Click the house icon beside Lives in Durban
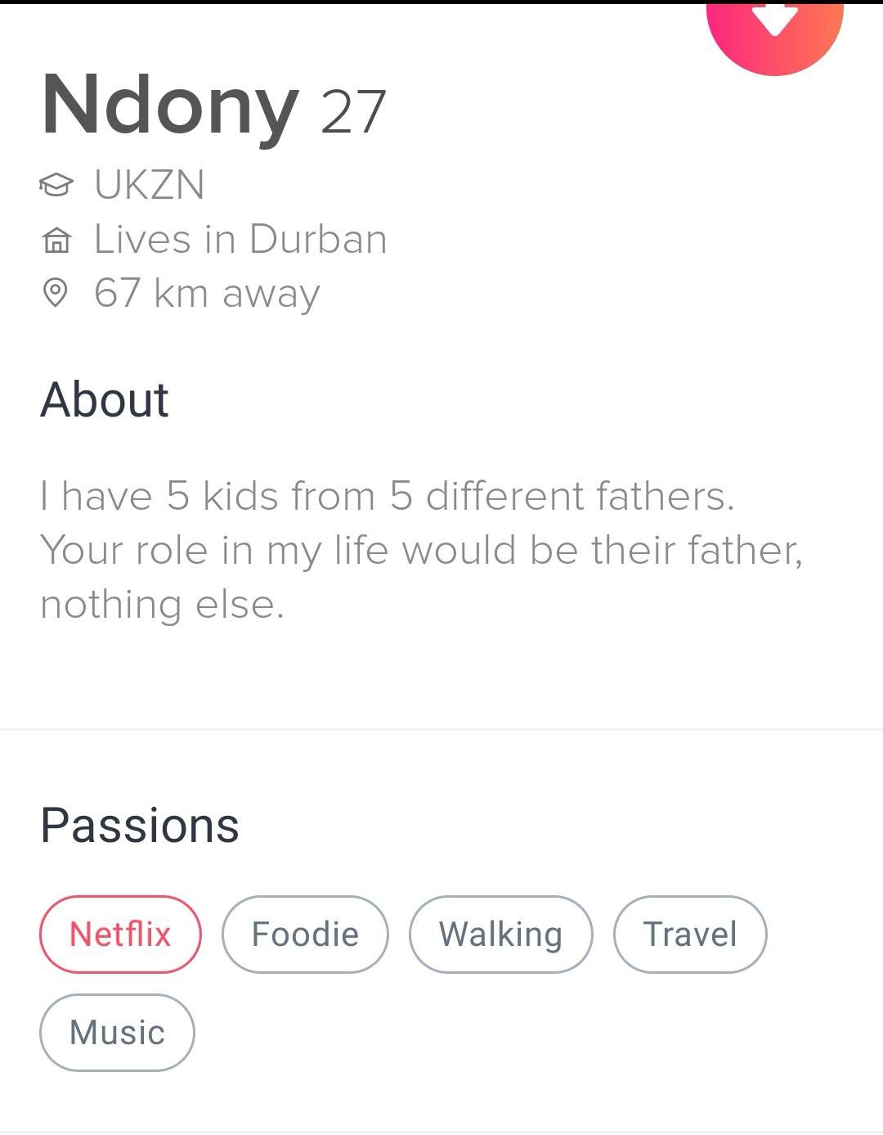883x1135 pixels. pyautogui.click(x=56, y=240)
